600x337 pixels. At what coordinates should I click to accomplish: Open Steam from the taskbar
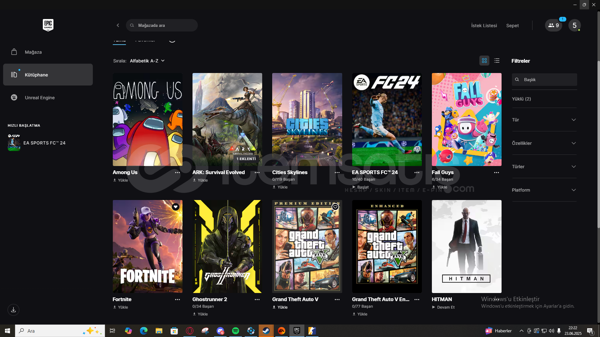[x=266, y=331]
